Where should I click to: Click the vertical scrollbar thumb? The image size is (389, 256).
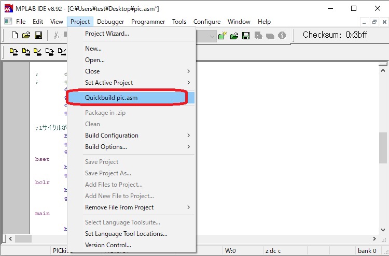(x=383, y=148)
